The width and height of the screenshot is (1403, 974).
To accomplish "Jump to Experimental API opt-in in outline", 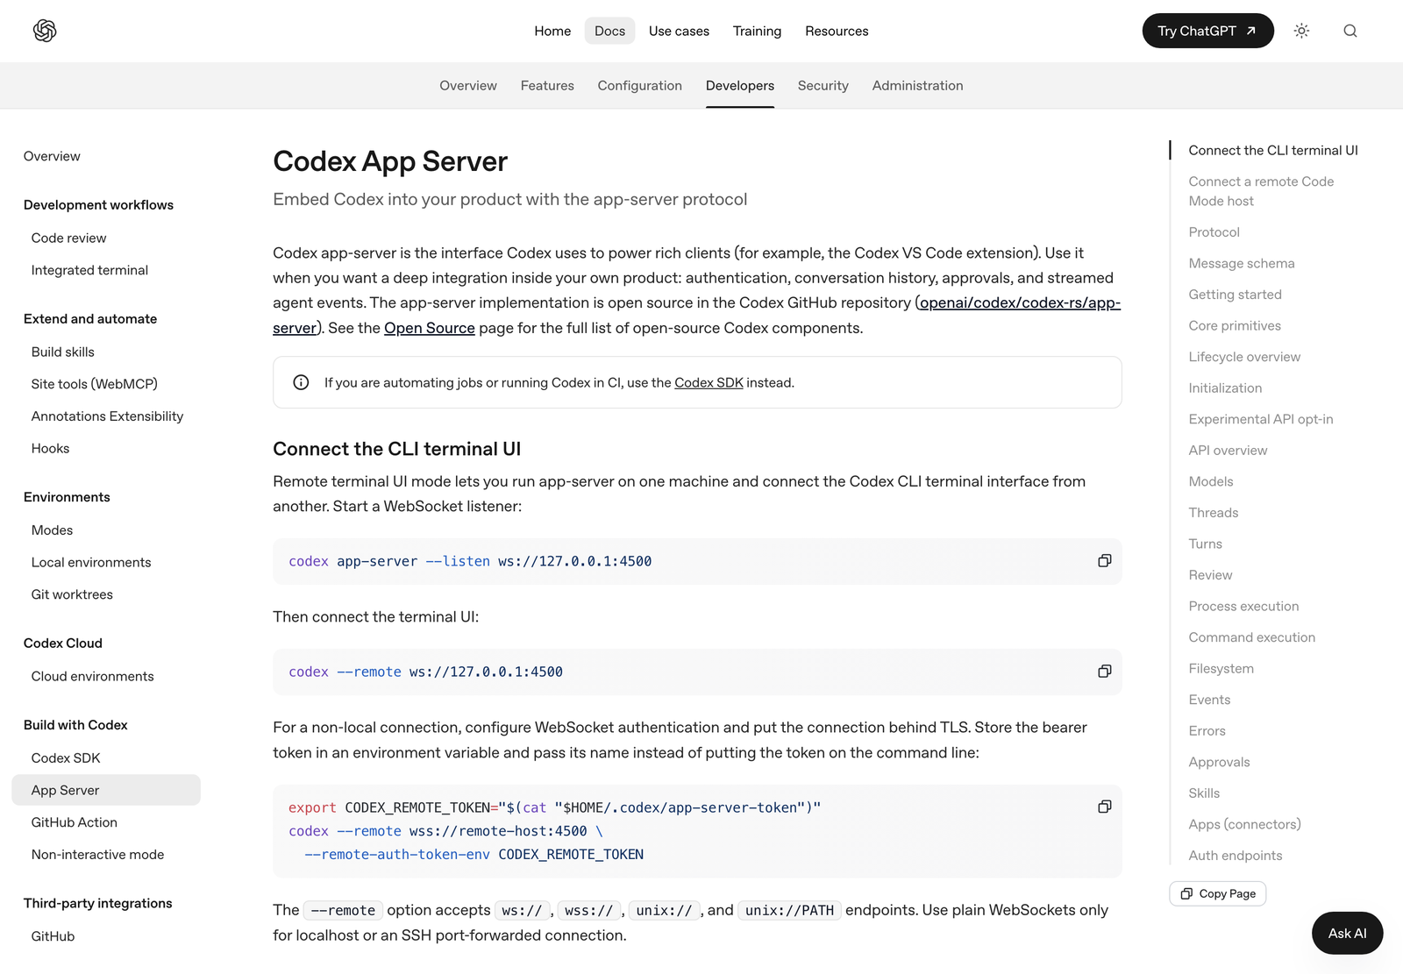I will [1261, 419].
